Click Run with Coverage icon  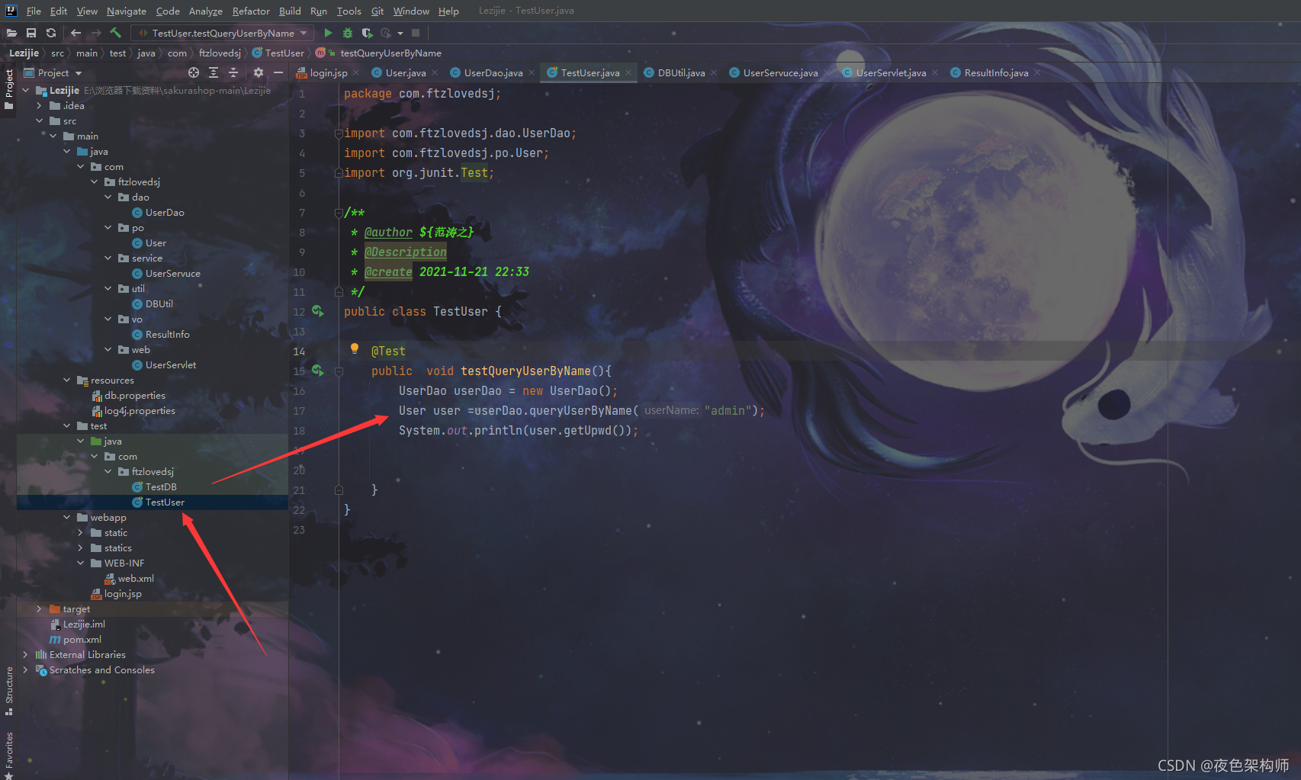click(367, 33)
